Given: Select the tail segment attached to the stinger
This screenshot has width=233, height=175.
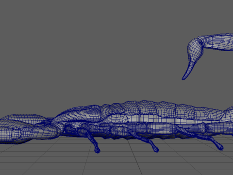Looking at the screenshot, I should 216,42.
